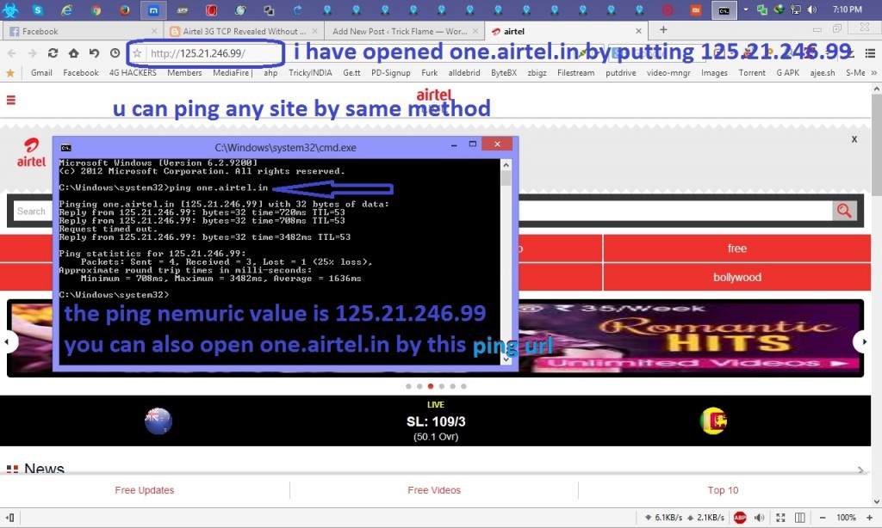Click the zoom out minus button
Image resolution: width=882 pixels, height=528 pixels.
pyautogui.click(x=823, y=518)
